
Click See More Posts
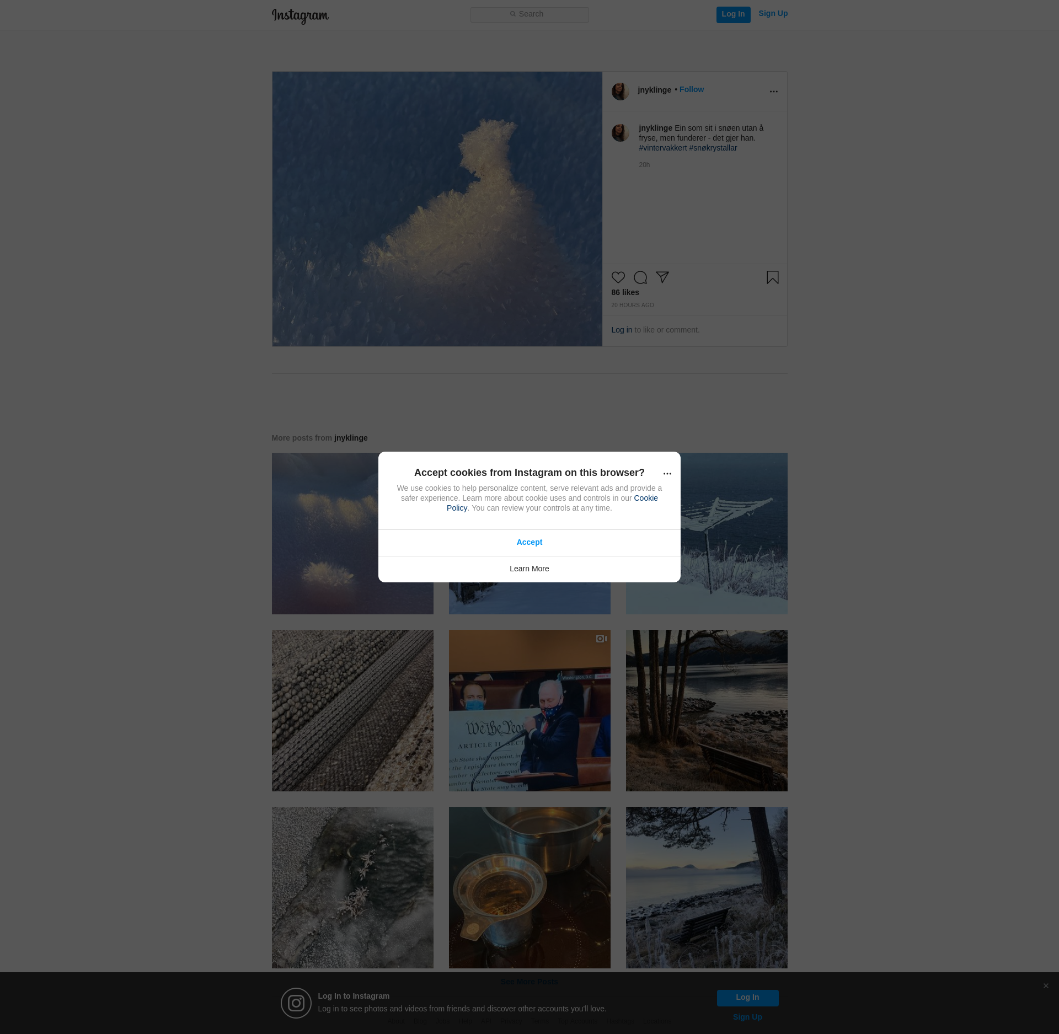(529, 982)
